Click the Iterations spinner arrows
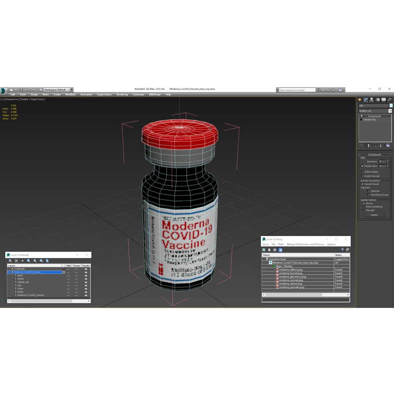This screenshot has width=394, height=394. click(x=388, y=161)
